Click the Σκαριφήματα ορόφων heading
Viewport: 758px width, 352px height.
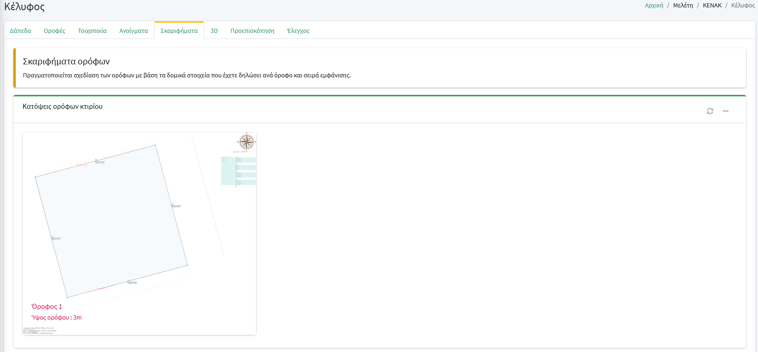(x=66, y=62)
